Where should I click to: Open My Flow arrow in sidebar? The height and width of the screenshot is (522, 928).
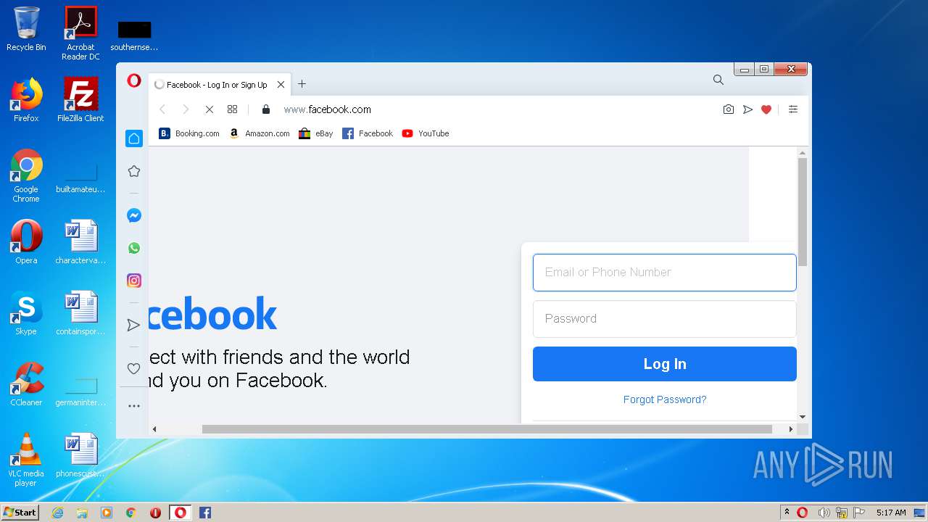click(x=134, y=325)
